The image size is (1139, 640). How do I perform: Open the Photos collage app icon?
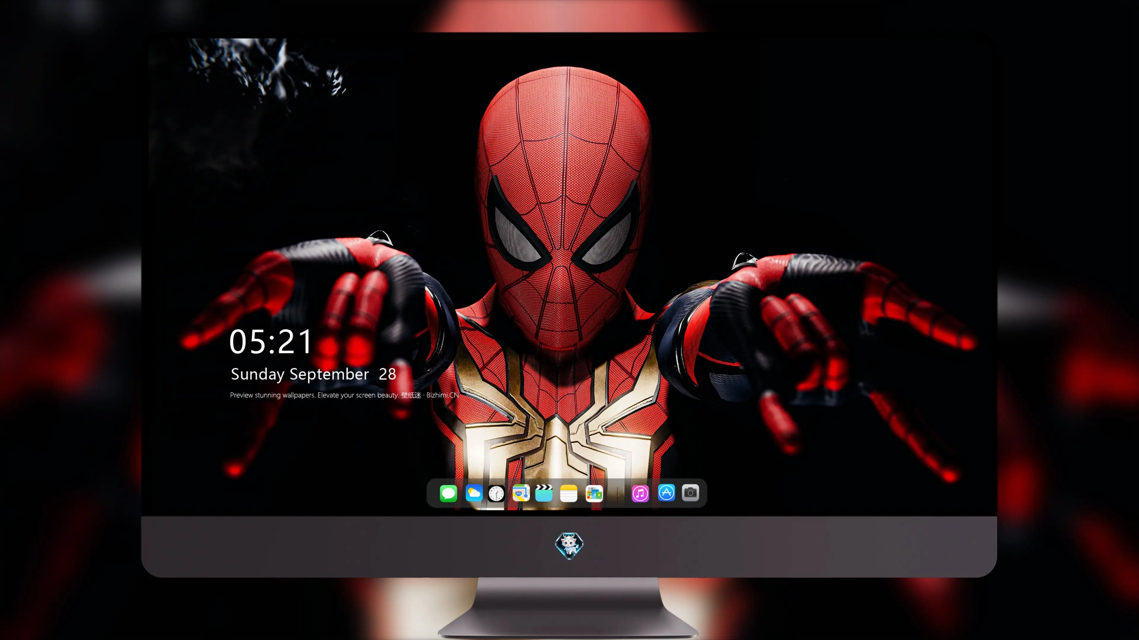594,493
